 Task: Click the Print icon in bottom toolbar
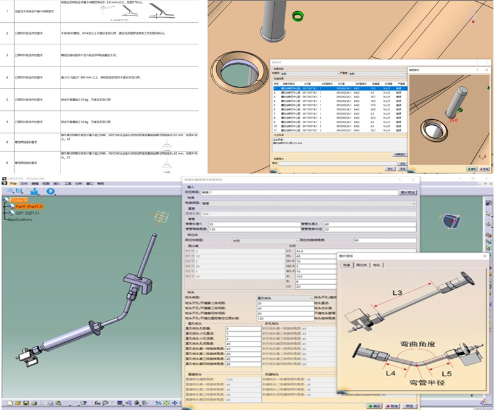pyautogui.click(x=34, y=403)
